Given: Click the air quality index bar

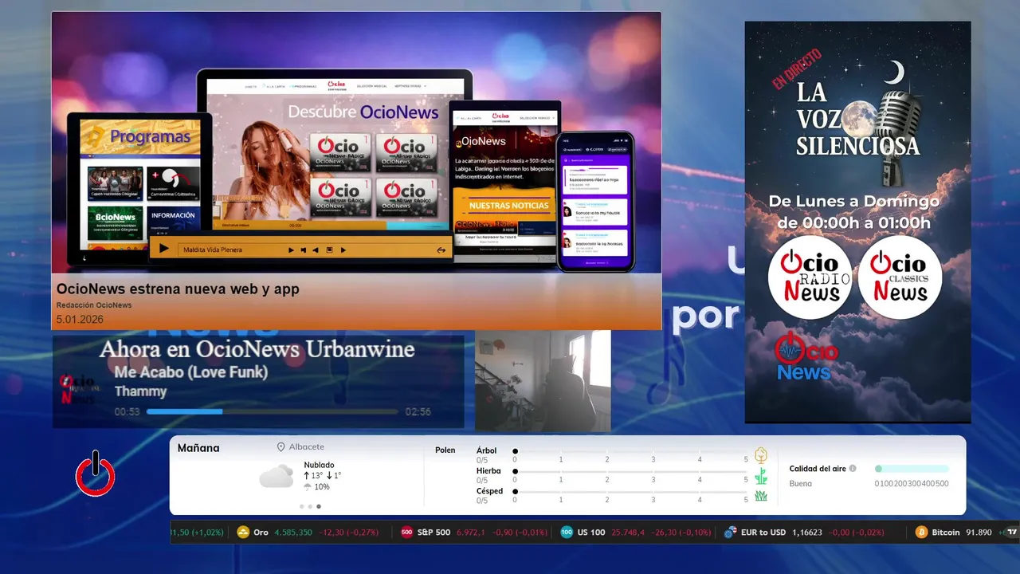Looking at the screenshot, I should click(912, 469).
